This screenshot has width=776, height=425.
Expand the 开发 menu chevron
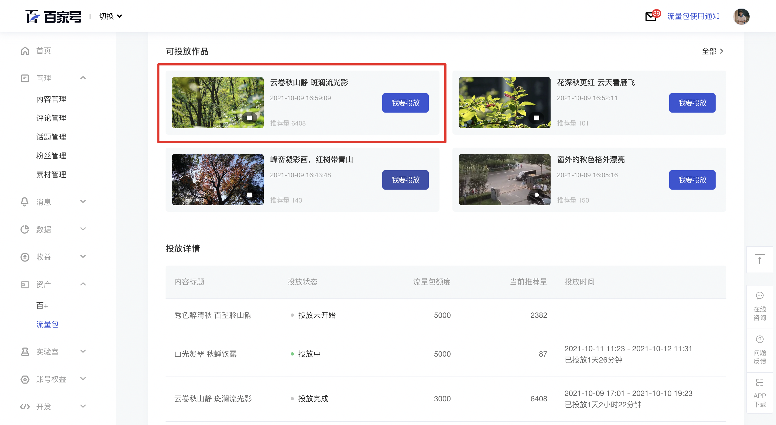(83, 406)
